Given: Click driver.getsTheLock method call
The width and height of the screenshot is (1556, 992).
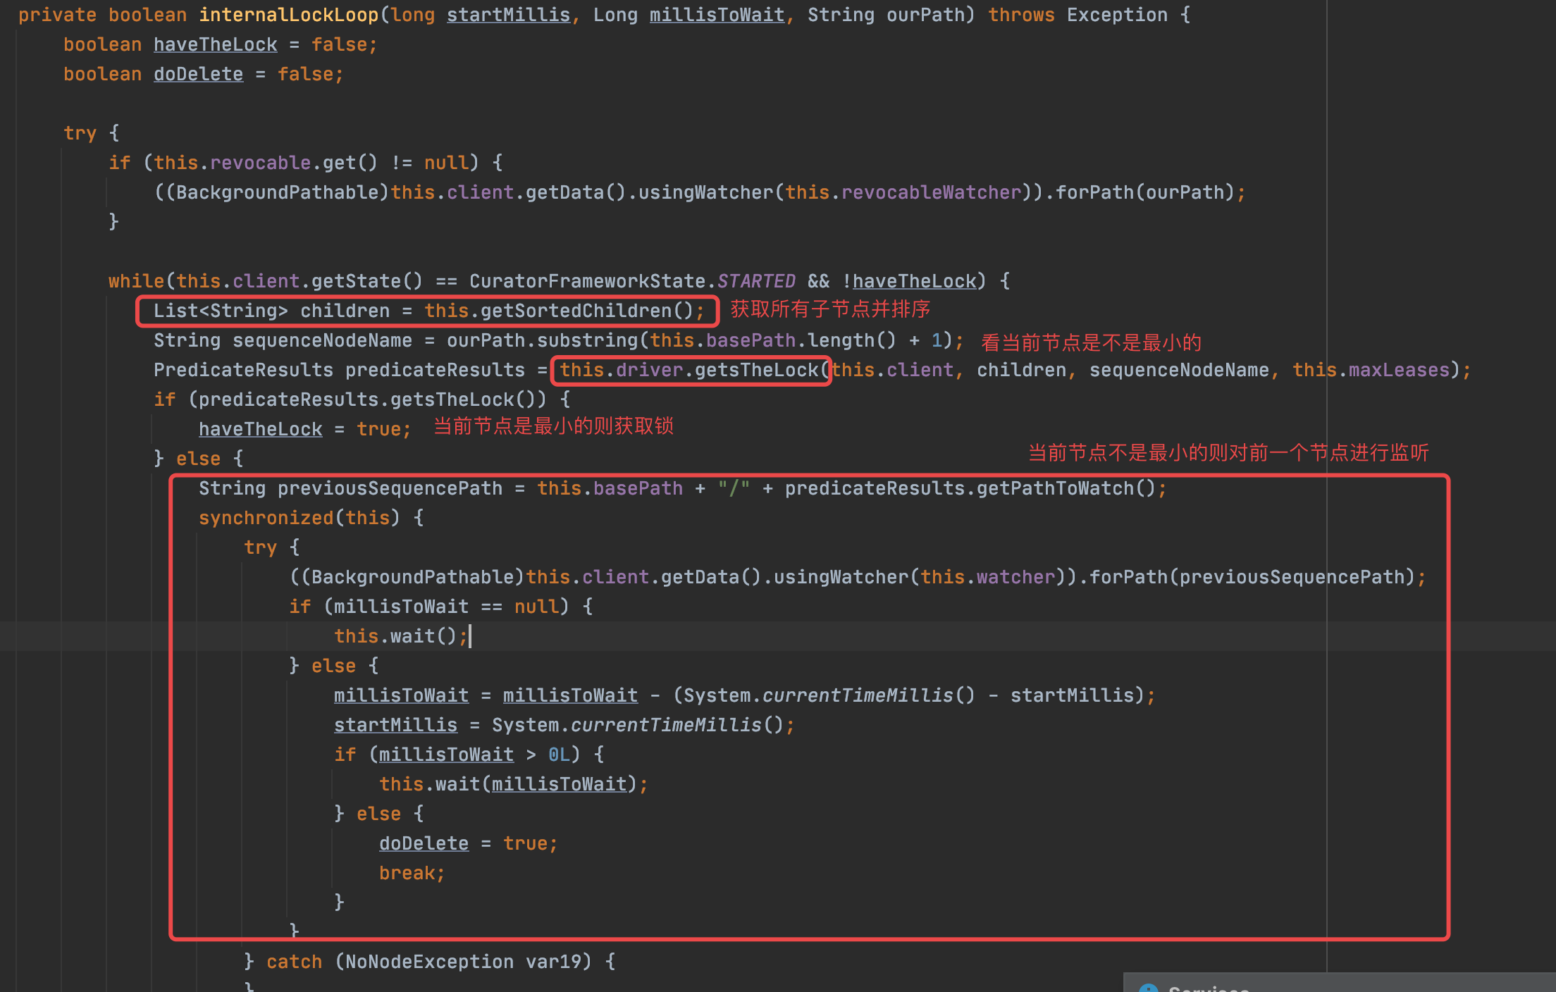Looking at the screenshot, I should point(717,370).
